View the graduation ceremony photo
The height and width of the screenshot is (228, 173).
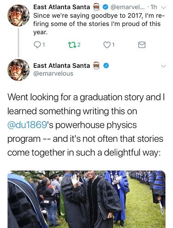86,199
